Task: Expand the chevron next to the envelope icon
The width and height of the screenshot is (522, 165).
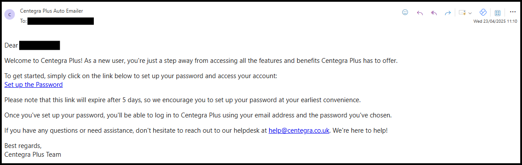Action: pos(470,13)
